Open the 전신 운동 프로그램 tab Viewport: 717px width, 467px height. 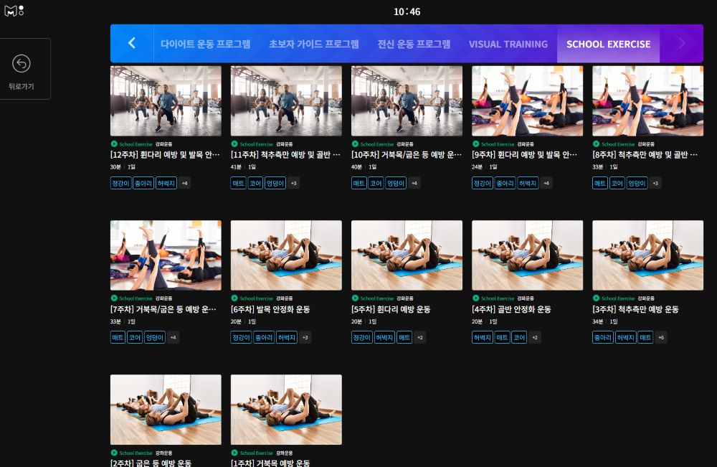414,44
